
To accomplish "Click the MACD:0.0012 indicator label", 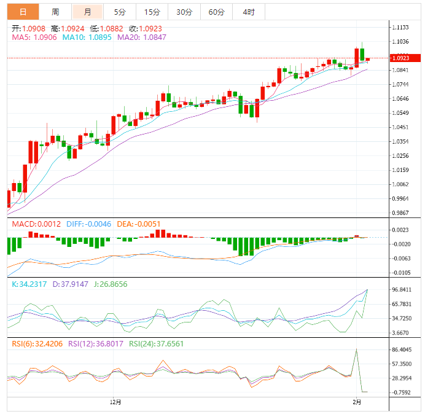I will pyautogui.click(x=36, y=224).
